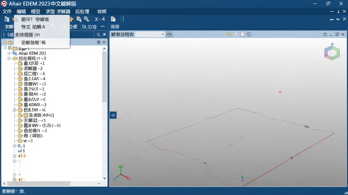Collapse the root tree node expander
This screenshot has width=348, height=195.
point(5,48)
